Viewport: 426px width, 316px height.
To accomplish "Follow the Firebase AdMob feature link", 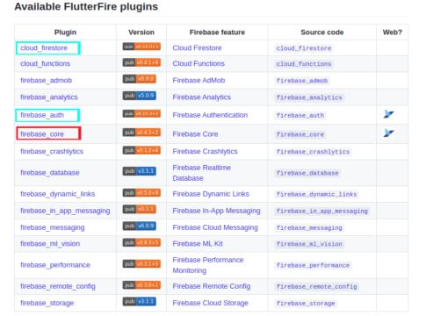I will coord(199,80).
